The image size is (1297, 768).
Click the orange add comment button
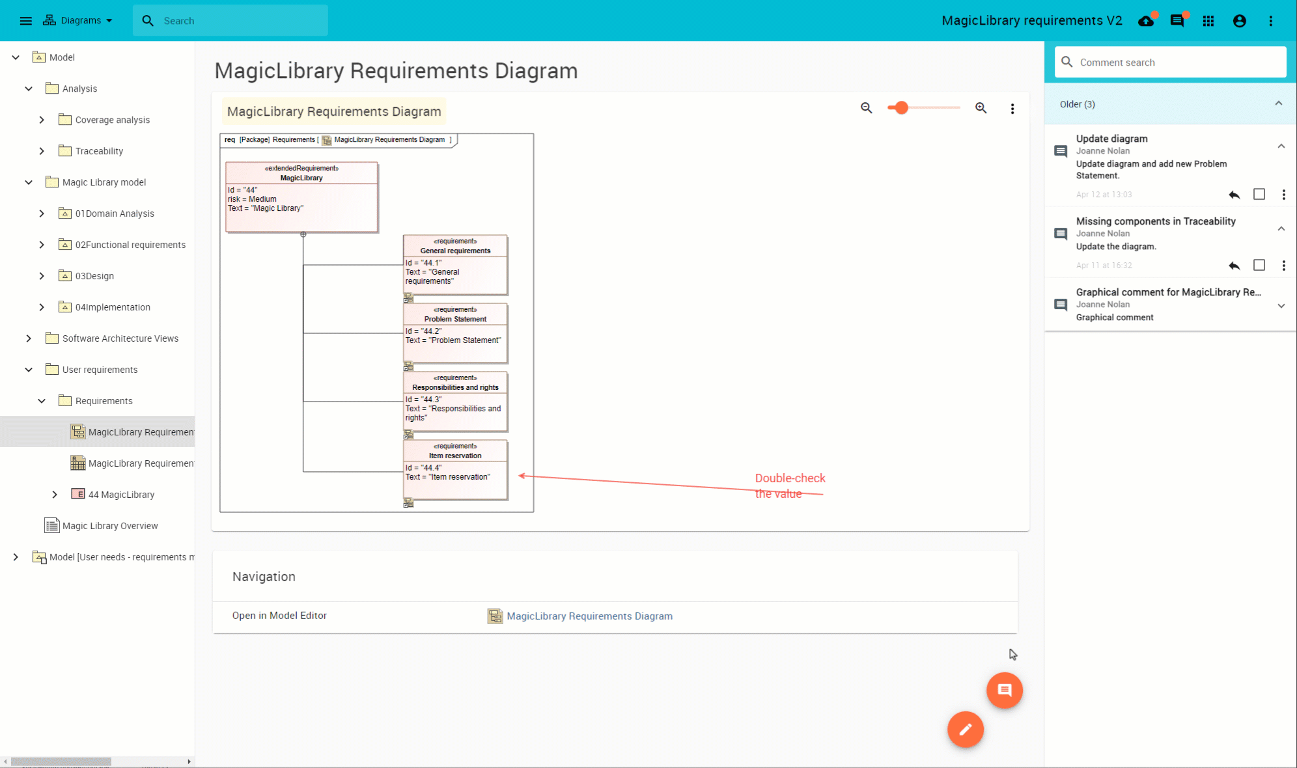click(x=1004, y=690)
